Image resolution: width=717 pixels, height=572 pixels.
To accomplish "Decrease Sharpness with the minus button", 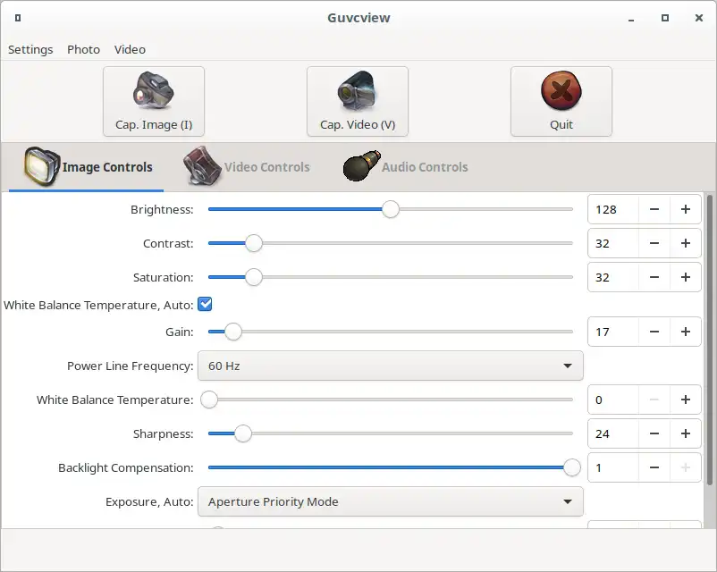I will click(x=654, y=433).
